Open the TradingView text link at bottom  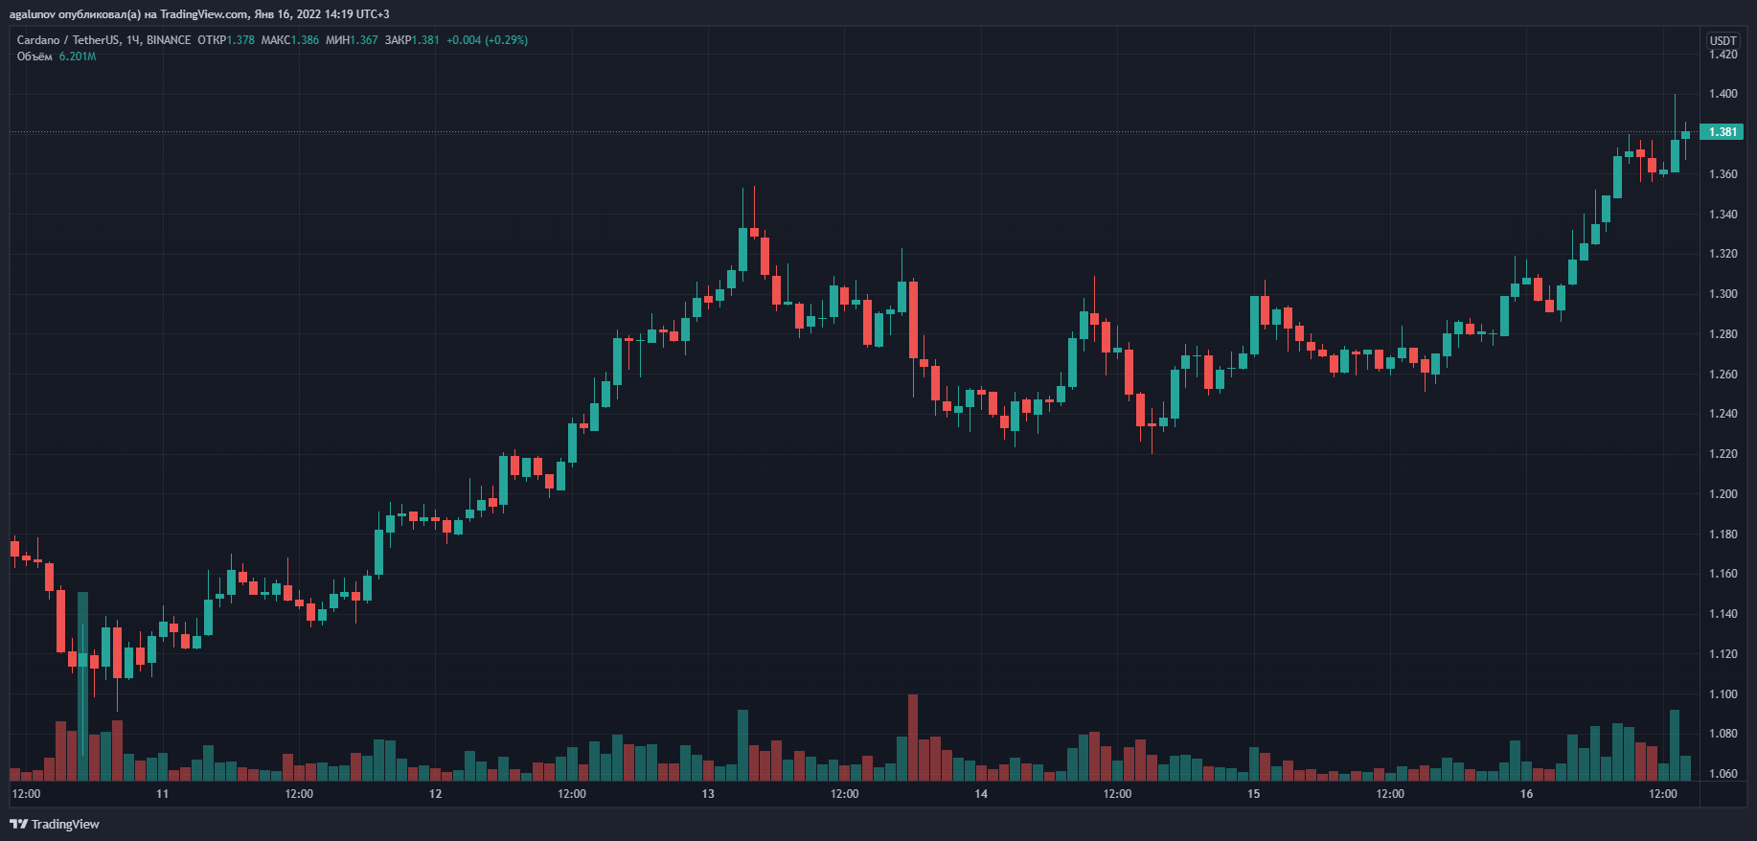pyautogui.click(x=65, y=824)
